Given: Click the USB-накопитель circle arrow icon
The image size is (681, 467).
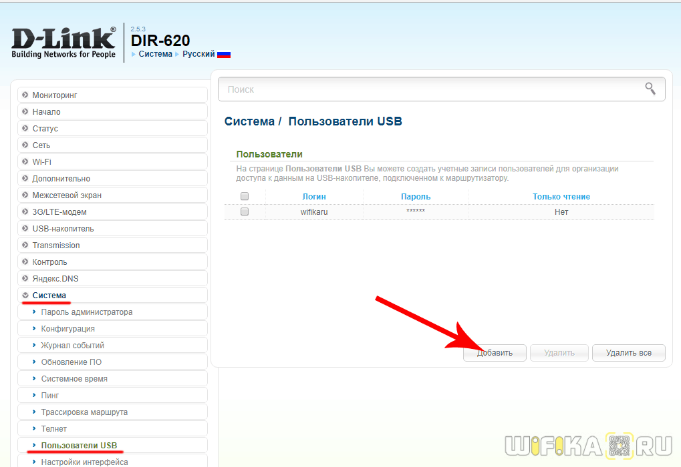Looking at the screenshot, I should (x=25, y=228).
